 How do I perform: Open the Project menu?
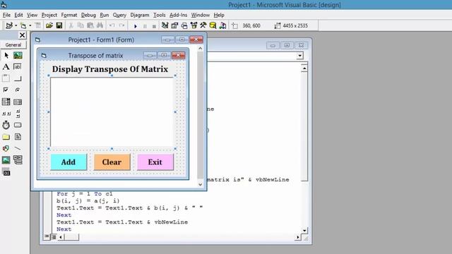[x=49, y=15]
